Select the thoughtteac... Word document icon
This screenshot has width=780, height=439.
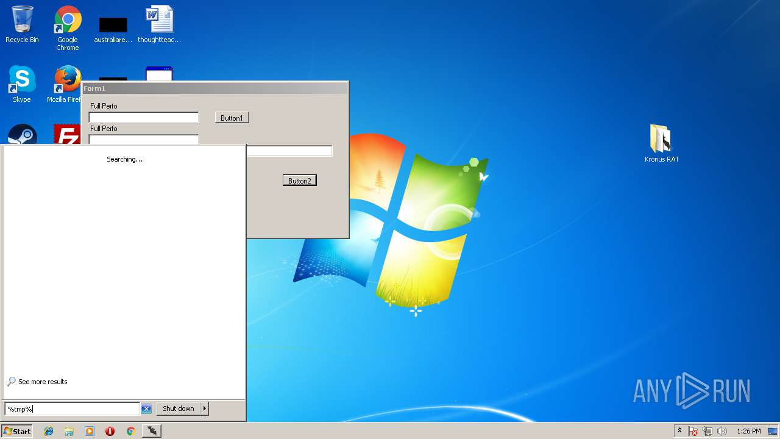click(x=159, y=24)
